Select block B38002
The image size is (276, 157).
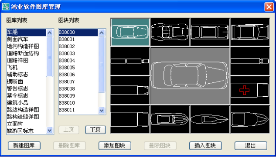point(78,46)
